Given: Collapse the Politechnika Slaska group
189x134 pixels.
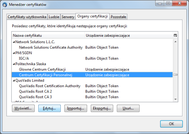Looking at the screenshot, I should pos(14,64).
